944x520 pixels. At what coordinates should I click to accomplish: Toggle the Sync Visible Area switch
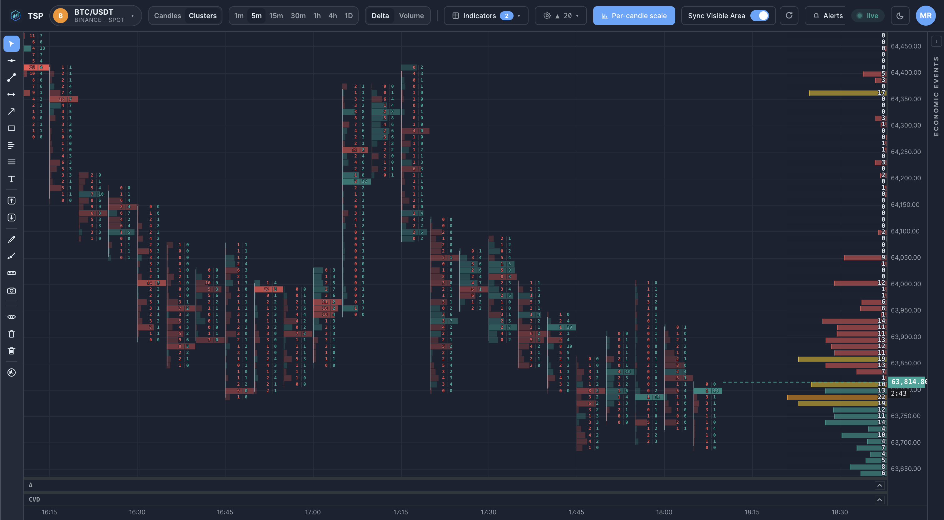(759, 16)
